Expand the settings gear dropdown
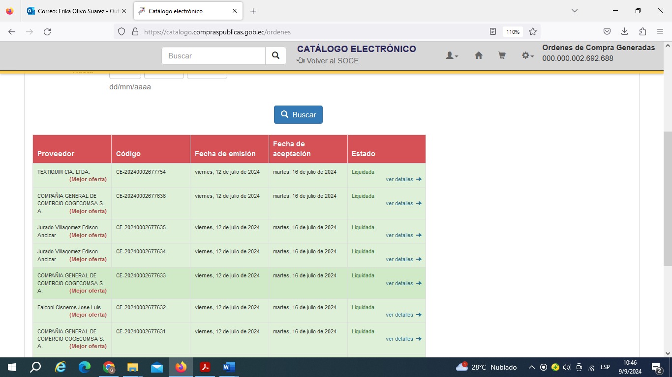 pyautogui.click(x=527, y=56)
